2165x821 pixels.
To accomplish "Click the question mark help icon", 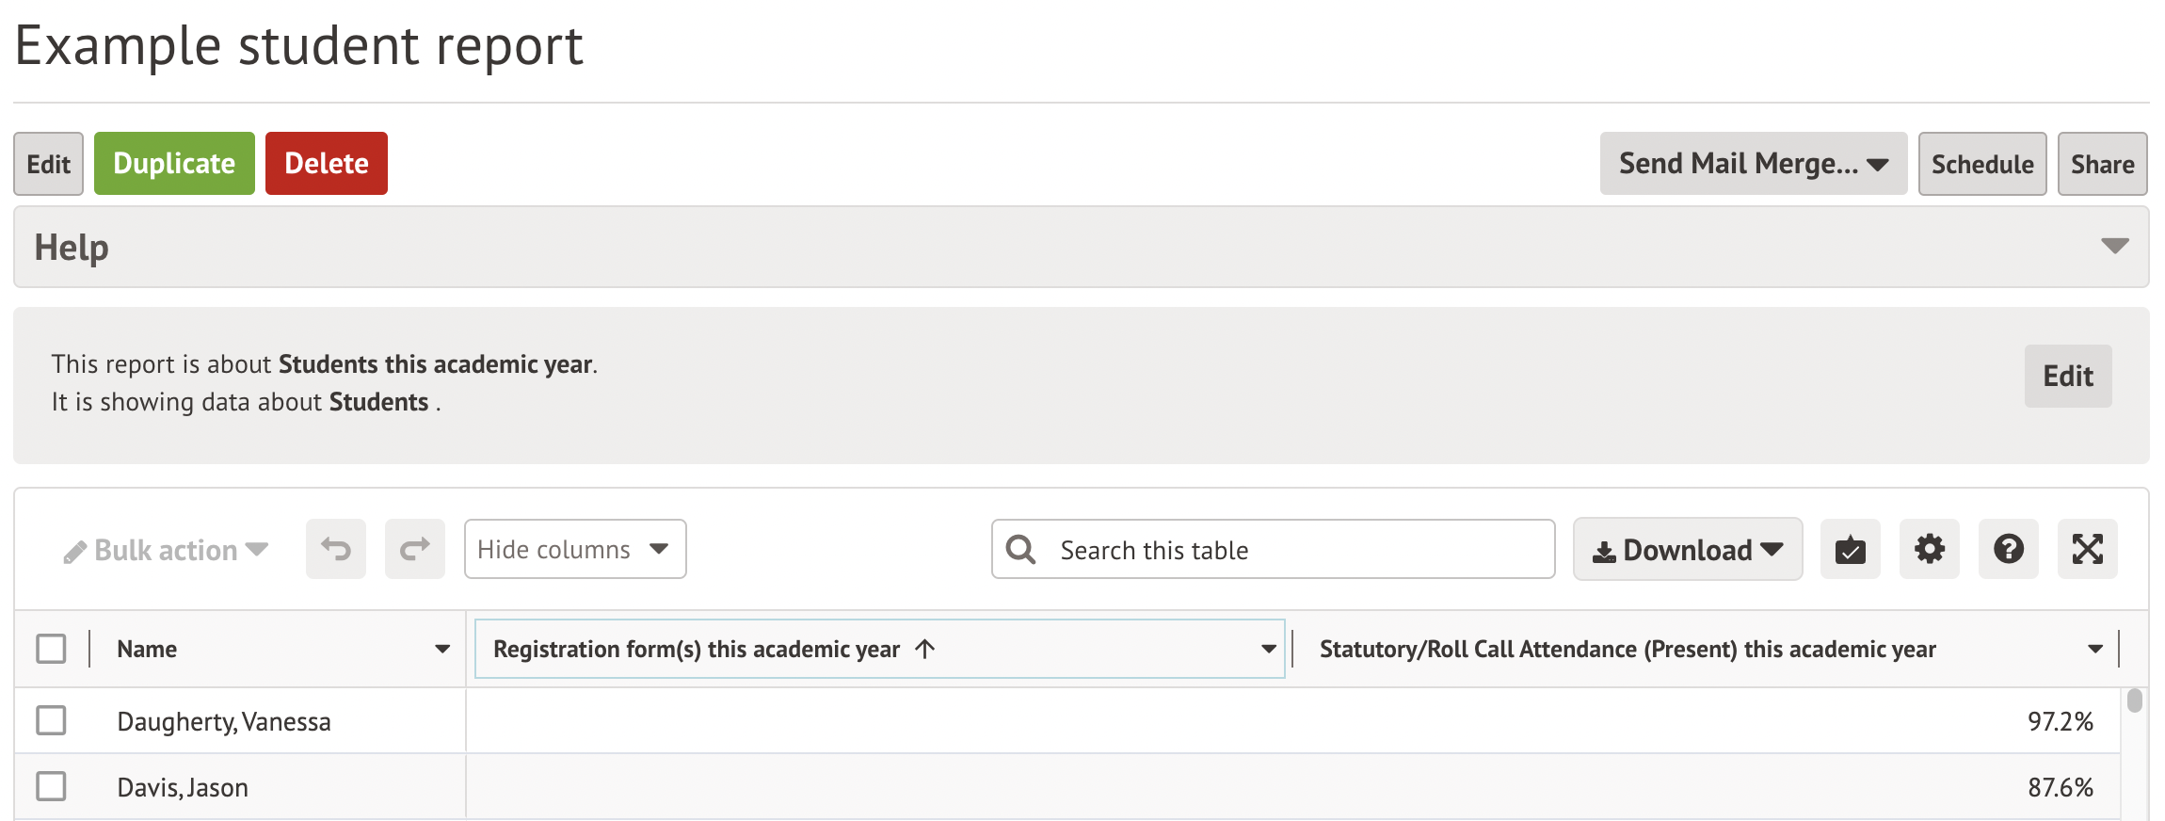I will [x=2008, y=549].
